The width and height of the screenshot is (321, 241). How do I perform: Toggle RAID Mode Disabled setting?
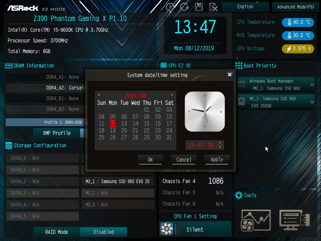[x=103, y=232]
